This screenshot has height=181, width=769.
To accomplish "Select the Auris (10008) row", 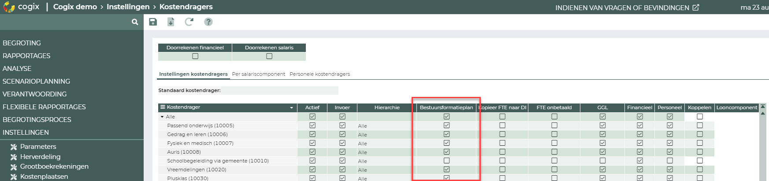I will pos(228,152).
